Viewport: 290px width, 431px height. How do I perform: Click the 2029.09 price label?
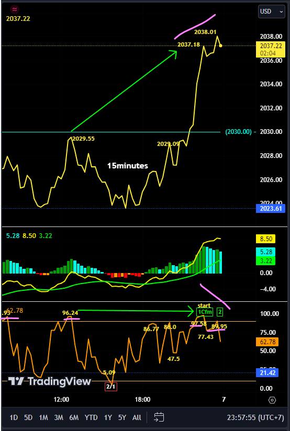click(168, 144)
